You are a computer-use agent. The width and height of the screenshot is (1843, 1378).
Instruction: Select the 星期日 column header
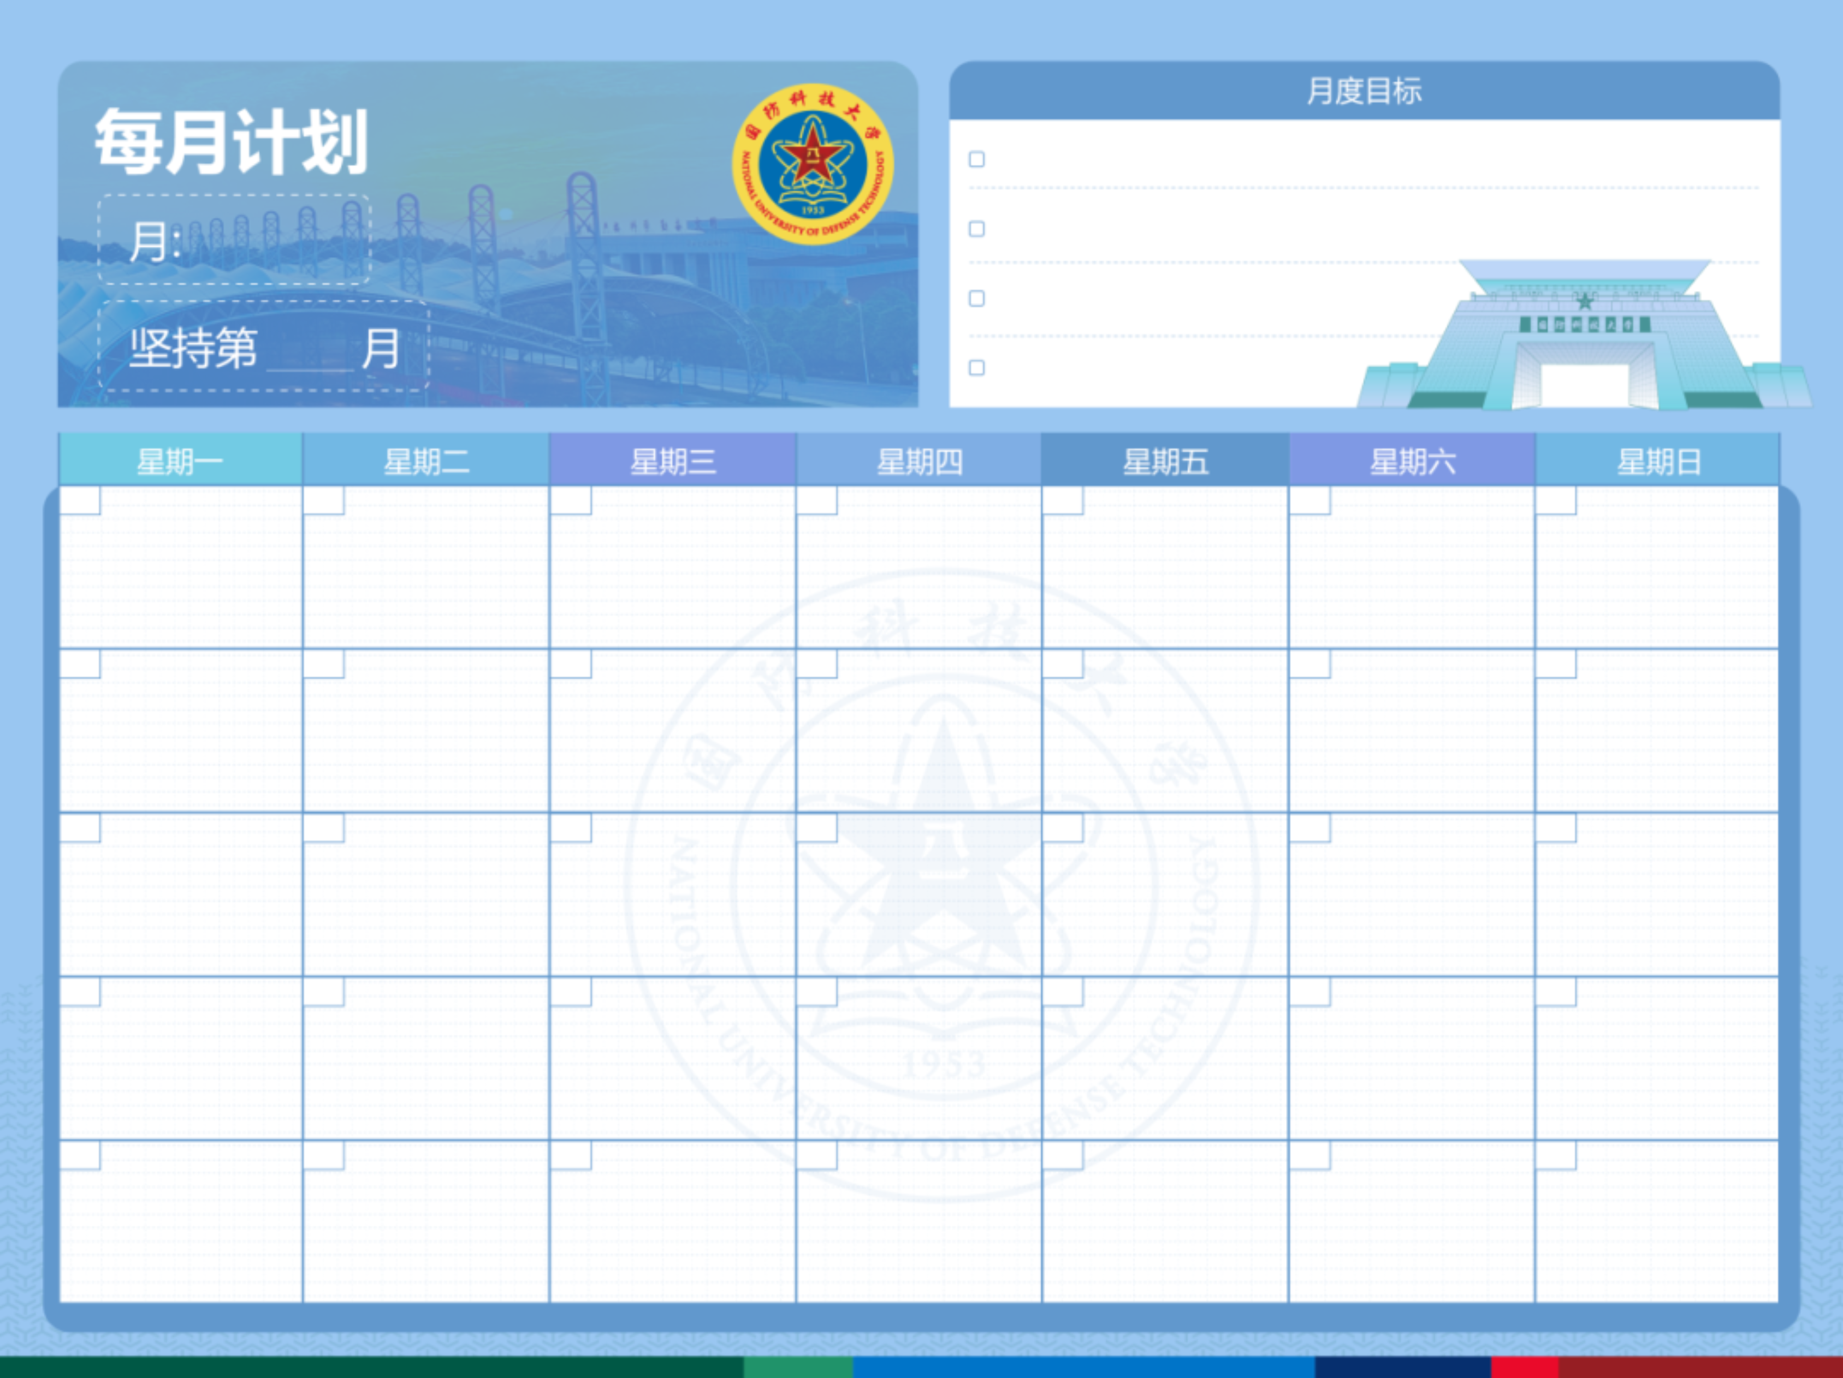pos(1657,461)
